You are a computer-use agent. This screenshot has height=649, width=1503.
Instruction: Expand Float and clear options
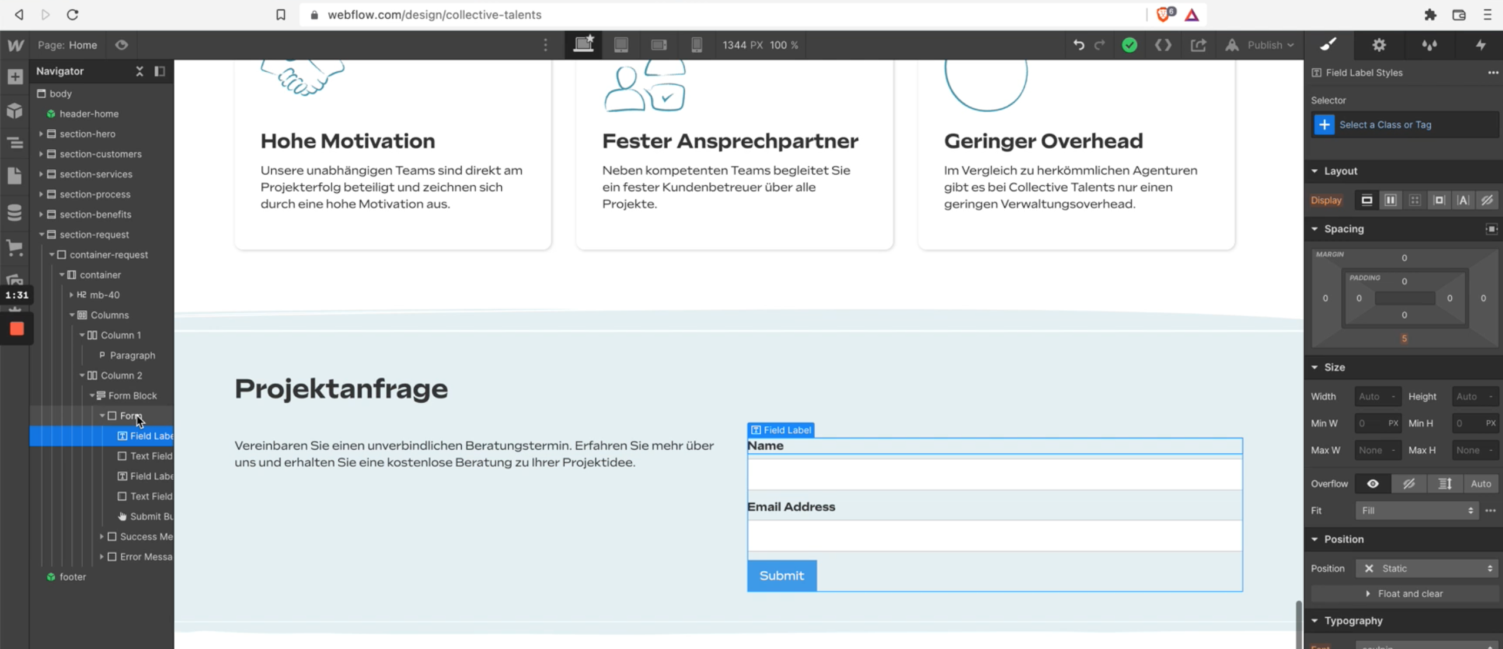pyautogui.click(x=1405, y=594)
